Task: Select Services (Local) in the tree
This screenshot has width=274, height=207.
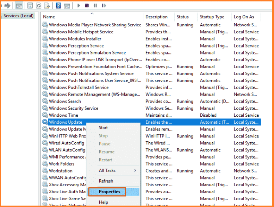Action: click(x=19, y=16)
